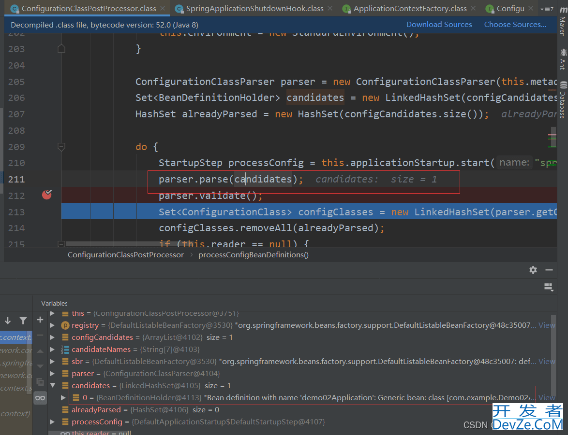Expand the processConfig variable node
This screenshot has height=435, width=568.
(x=52, y=422)
